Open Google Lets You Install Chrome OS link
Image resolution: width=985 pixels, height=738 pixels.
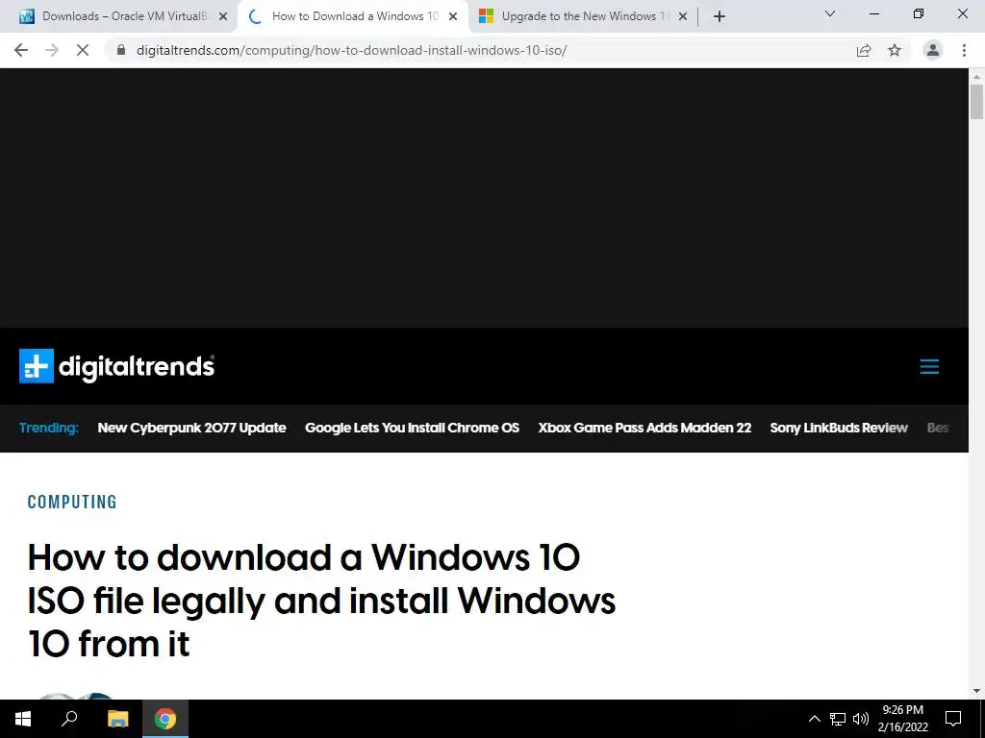click(x=412, y=428)
